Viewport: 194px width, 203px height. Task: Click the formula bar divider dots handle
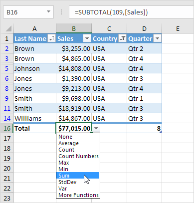(61, 12)
